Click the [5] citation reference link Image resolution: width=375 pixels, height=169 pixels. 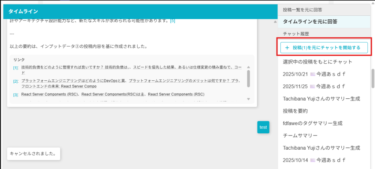pos(172,21)
